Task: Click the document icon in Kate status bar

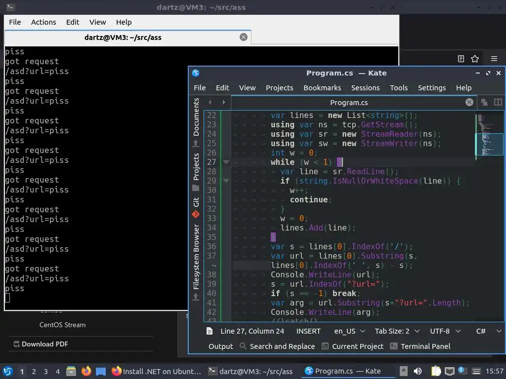Action: (210, 331)
